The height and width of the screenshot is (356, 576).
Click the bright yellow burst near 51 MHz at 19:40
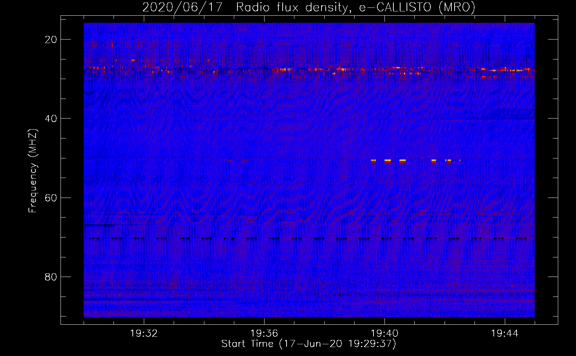388,161
